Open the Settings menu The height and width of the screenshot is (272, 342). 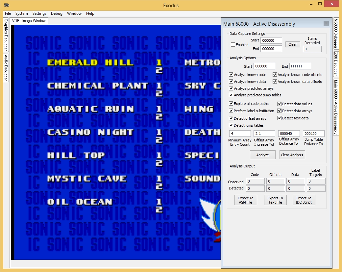pos(39,13)
